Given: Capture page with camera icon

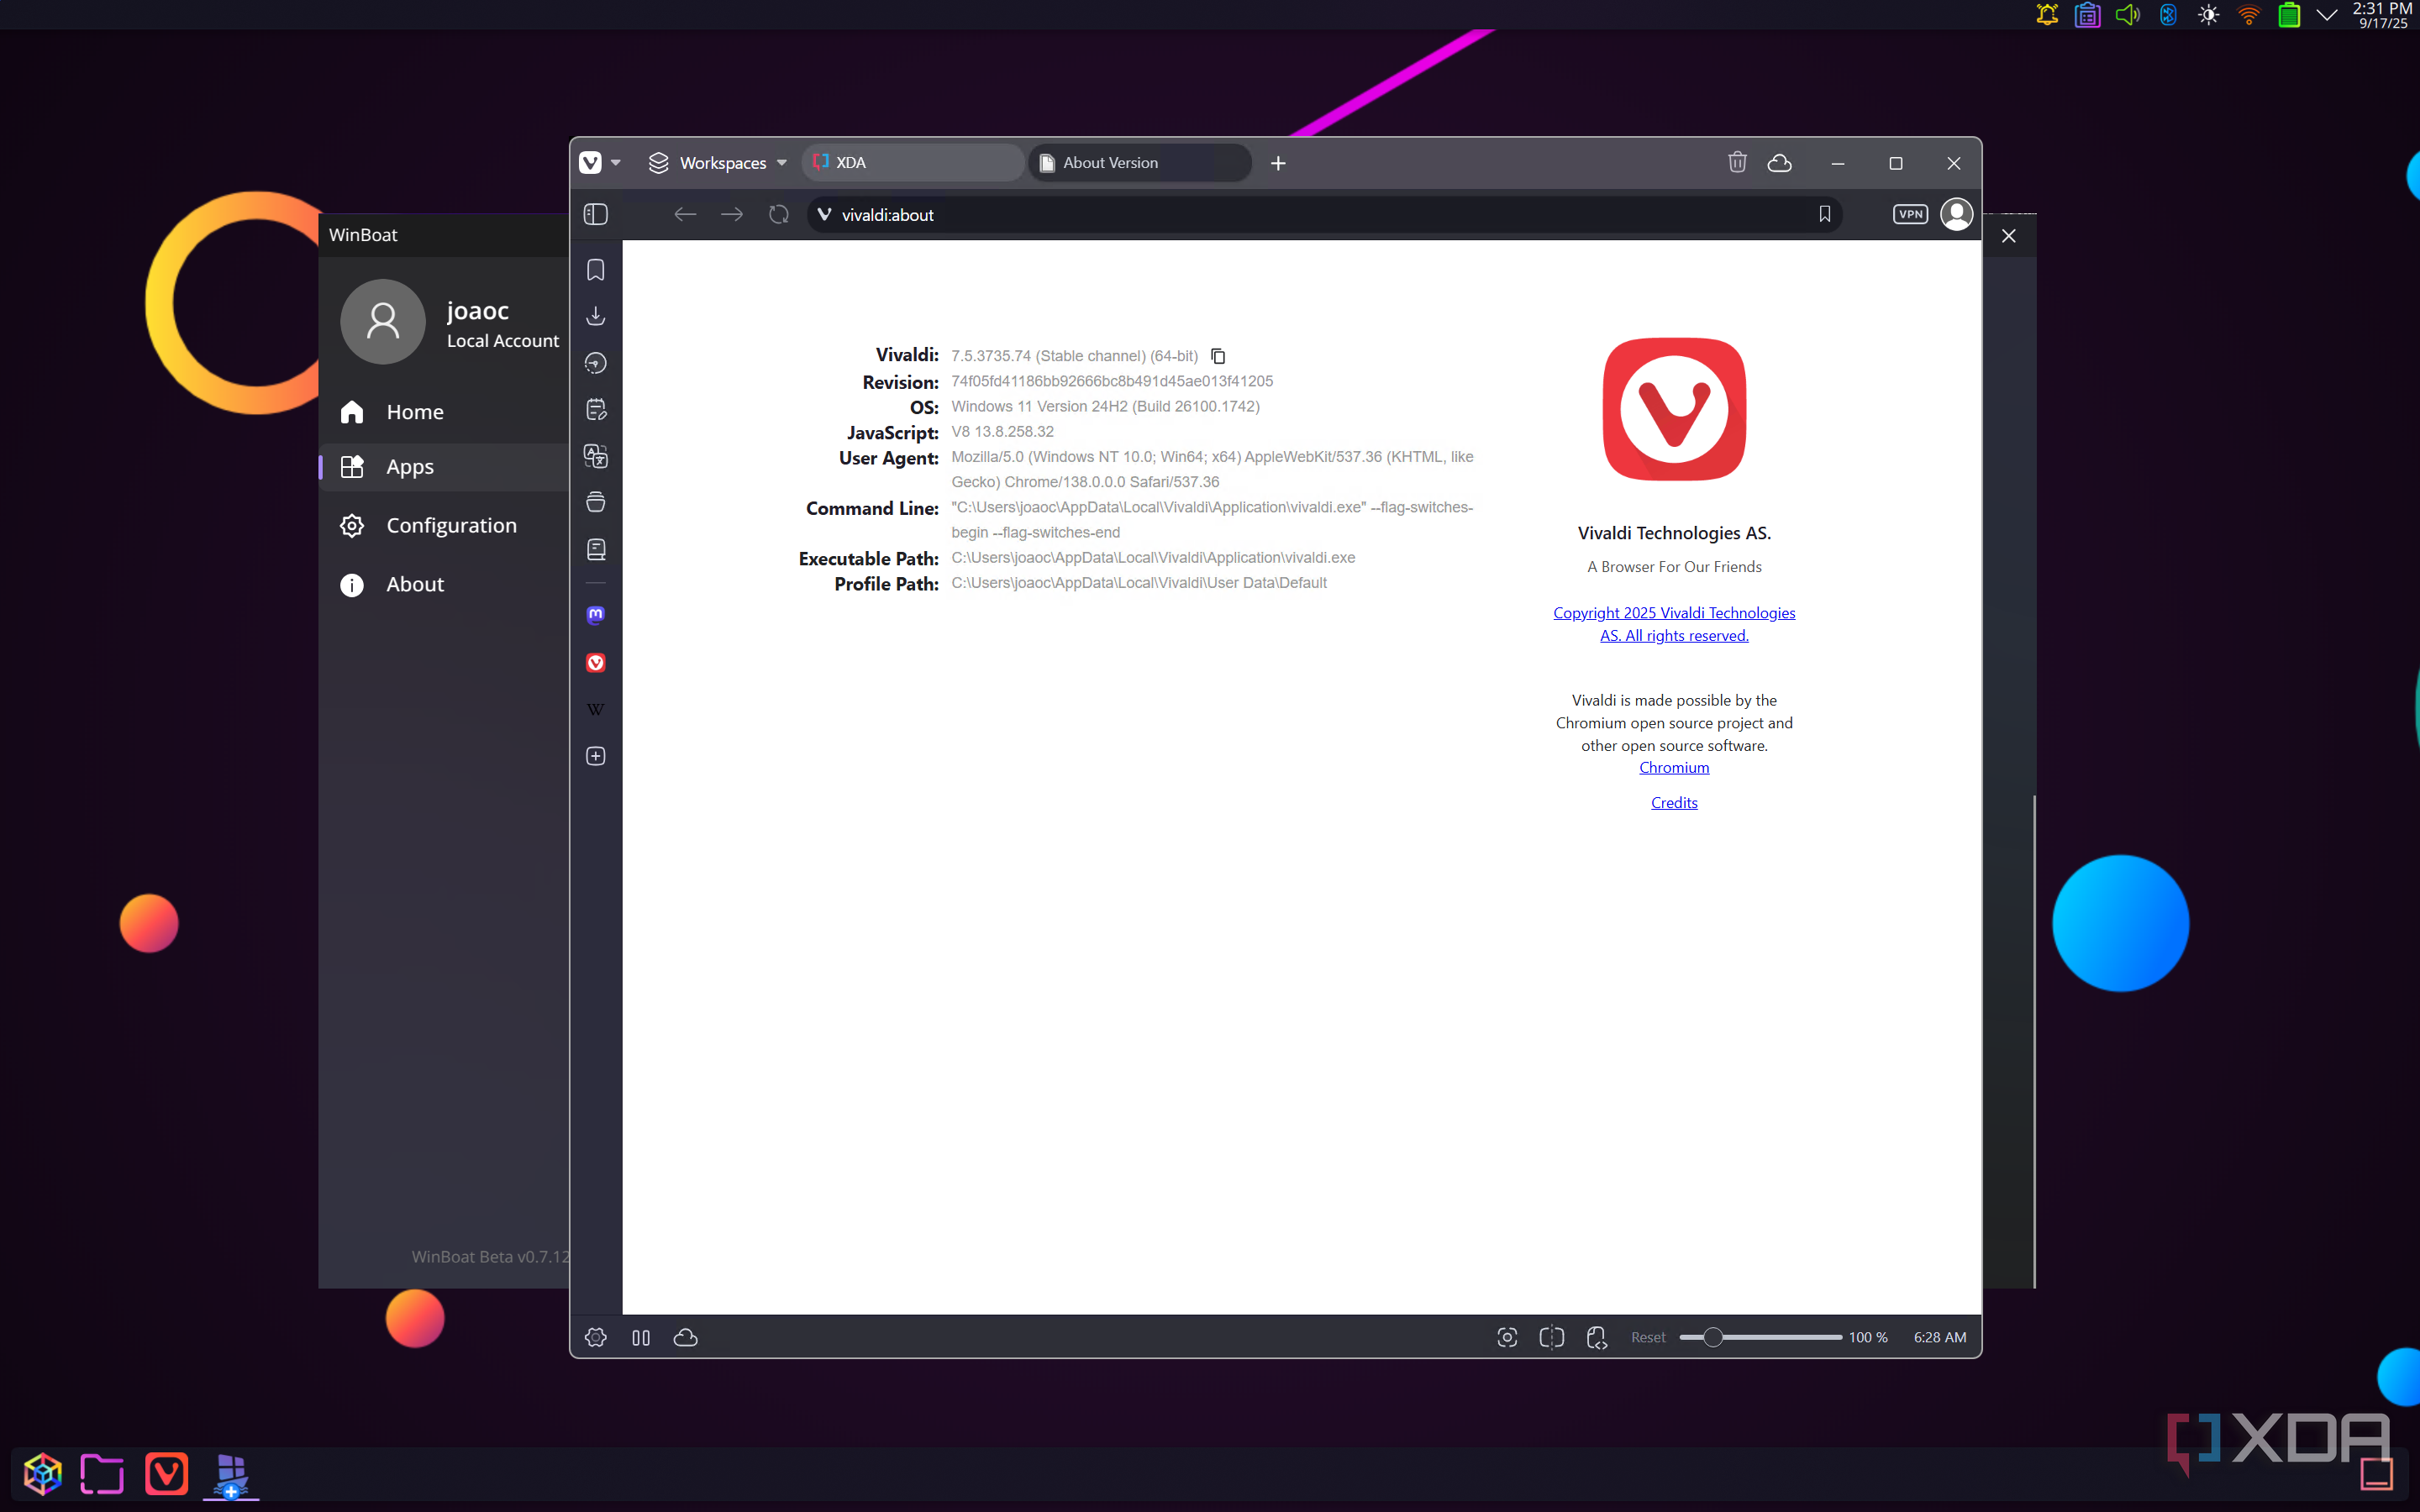Looking at the screenshot, I should pyautogui.click(x=1507, y=1337).
